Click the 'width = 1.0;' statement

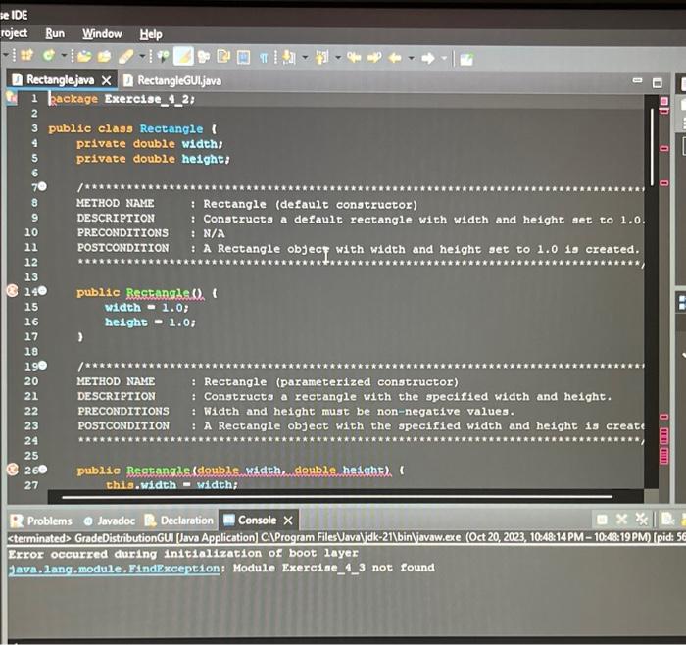click(x=147, y=307)
